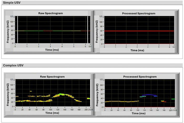The width and height of the screenshot is (184, 123).
Task: Click Frequency (kHZ) label of Simple raw spectrogram
Action: point(8,31)
